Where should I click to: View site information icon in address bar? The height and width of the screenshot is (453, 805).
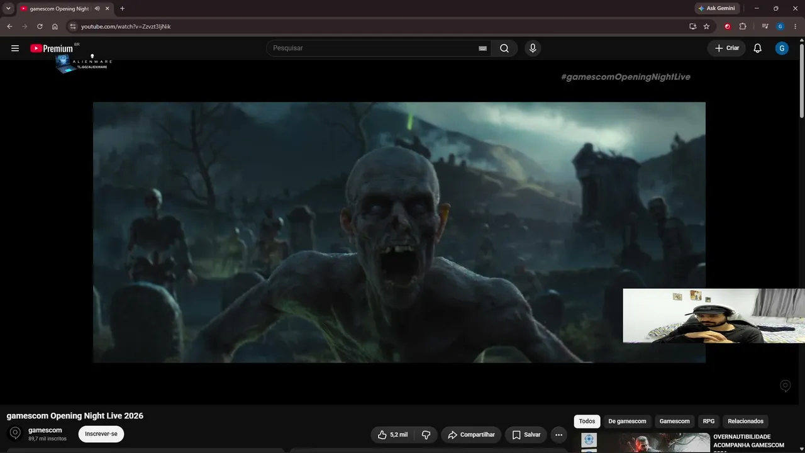click(x=72, y=26)
